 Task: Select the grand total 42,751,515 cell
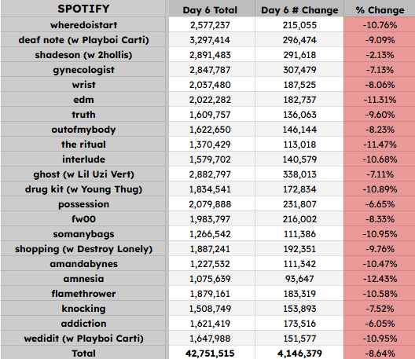(211, 353)
